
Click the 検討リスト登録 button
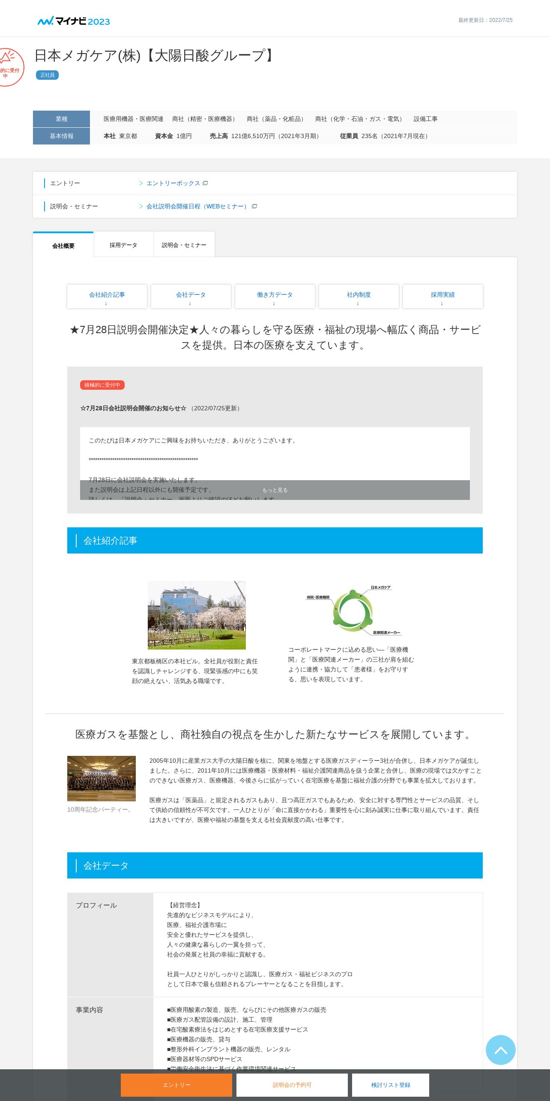[x=391, y=1085]
